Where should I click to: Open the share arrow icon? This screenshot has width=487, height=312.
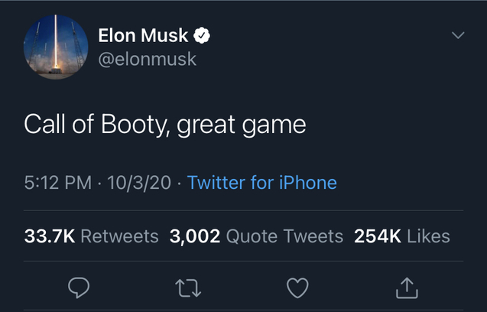(x=407, y=287)
